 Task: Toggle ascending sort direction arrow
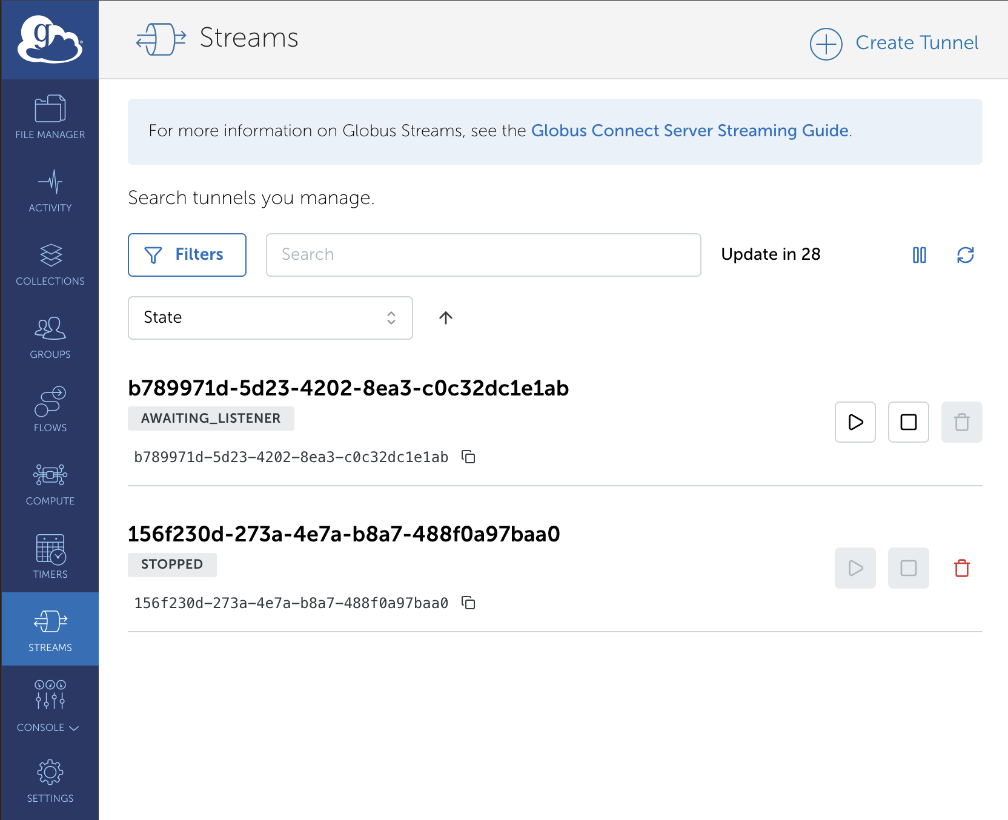click(446, 318)
